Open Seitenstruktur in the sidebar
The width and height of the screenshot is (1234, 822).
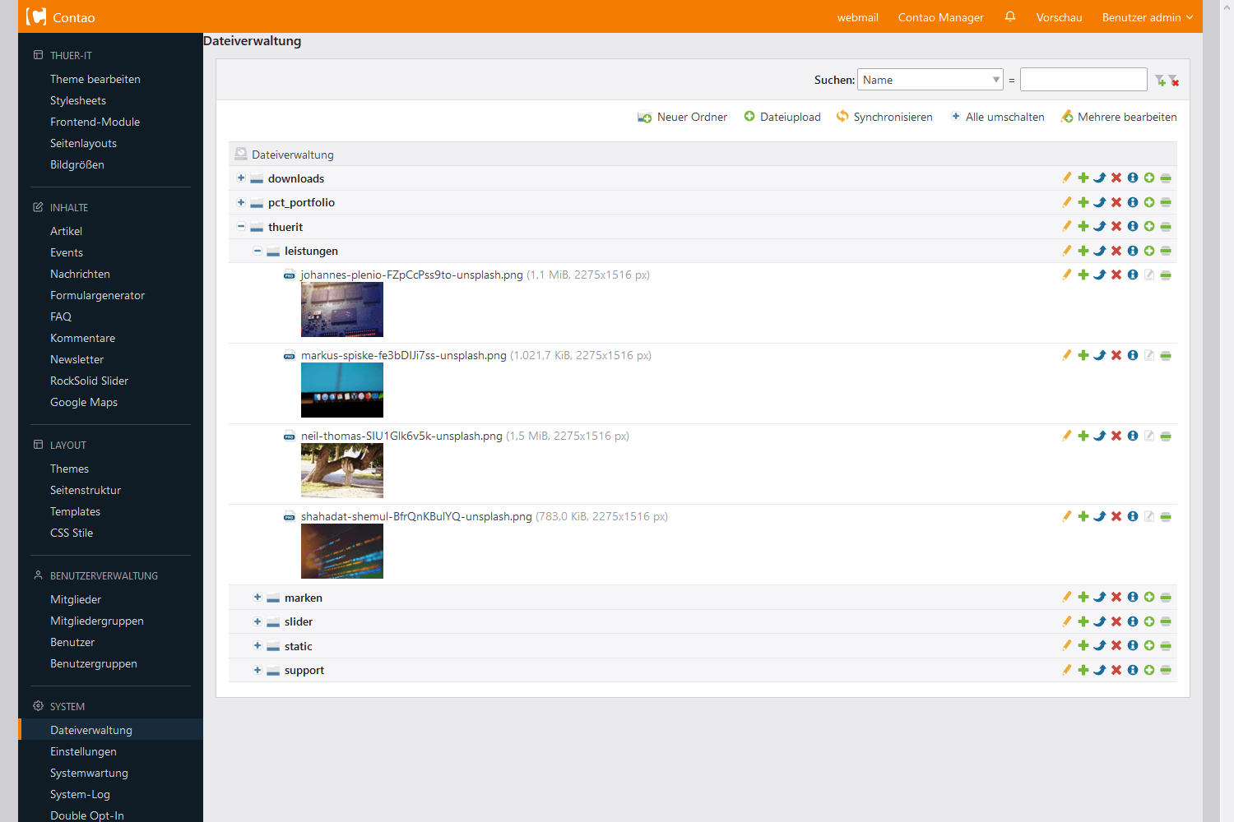tap(86, 490)
